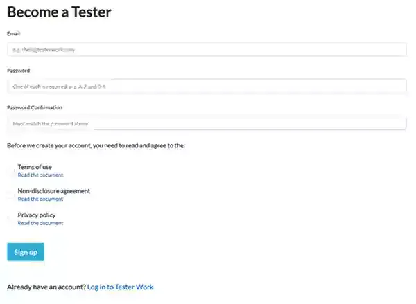Click the Become a Tester heading

pos(59,12)
